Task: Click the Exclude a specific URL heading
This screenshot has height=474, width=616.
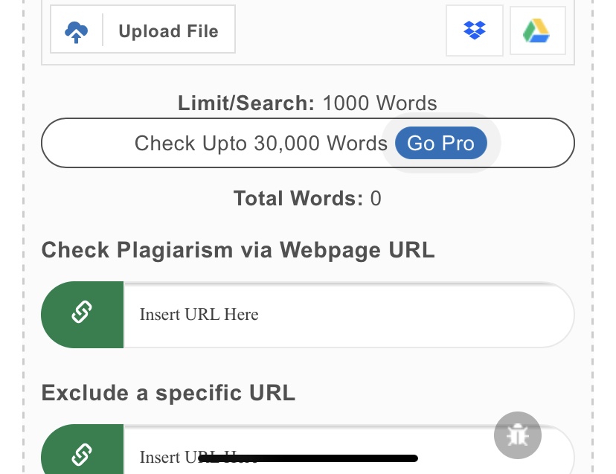Action: tap(168, 392)
